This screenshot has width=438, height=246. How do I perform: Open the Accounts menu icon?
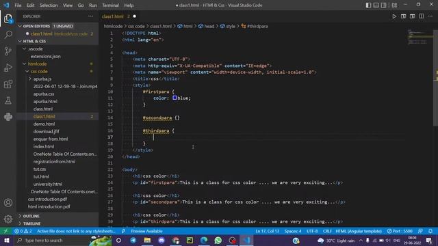(x=8, y=203)
